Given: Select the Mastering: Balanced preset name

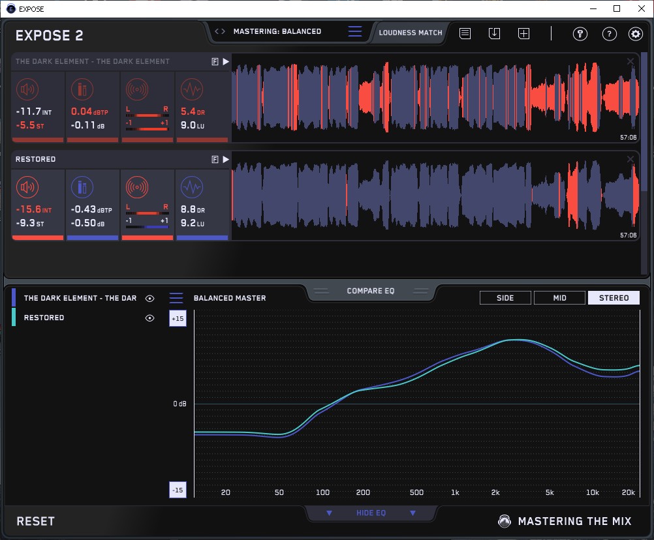Looking at the screenshot, I should (277, 31).
